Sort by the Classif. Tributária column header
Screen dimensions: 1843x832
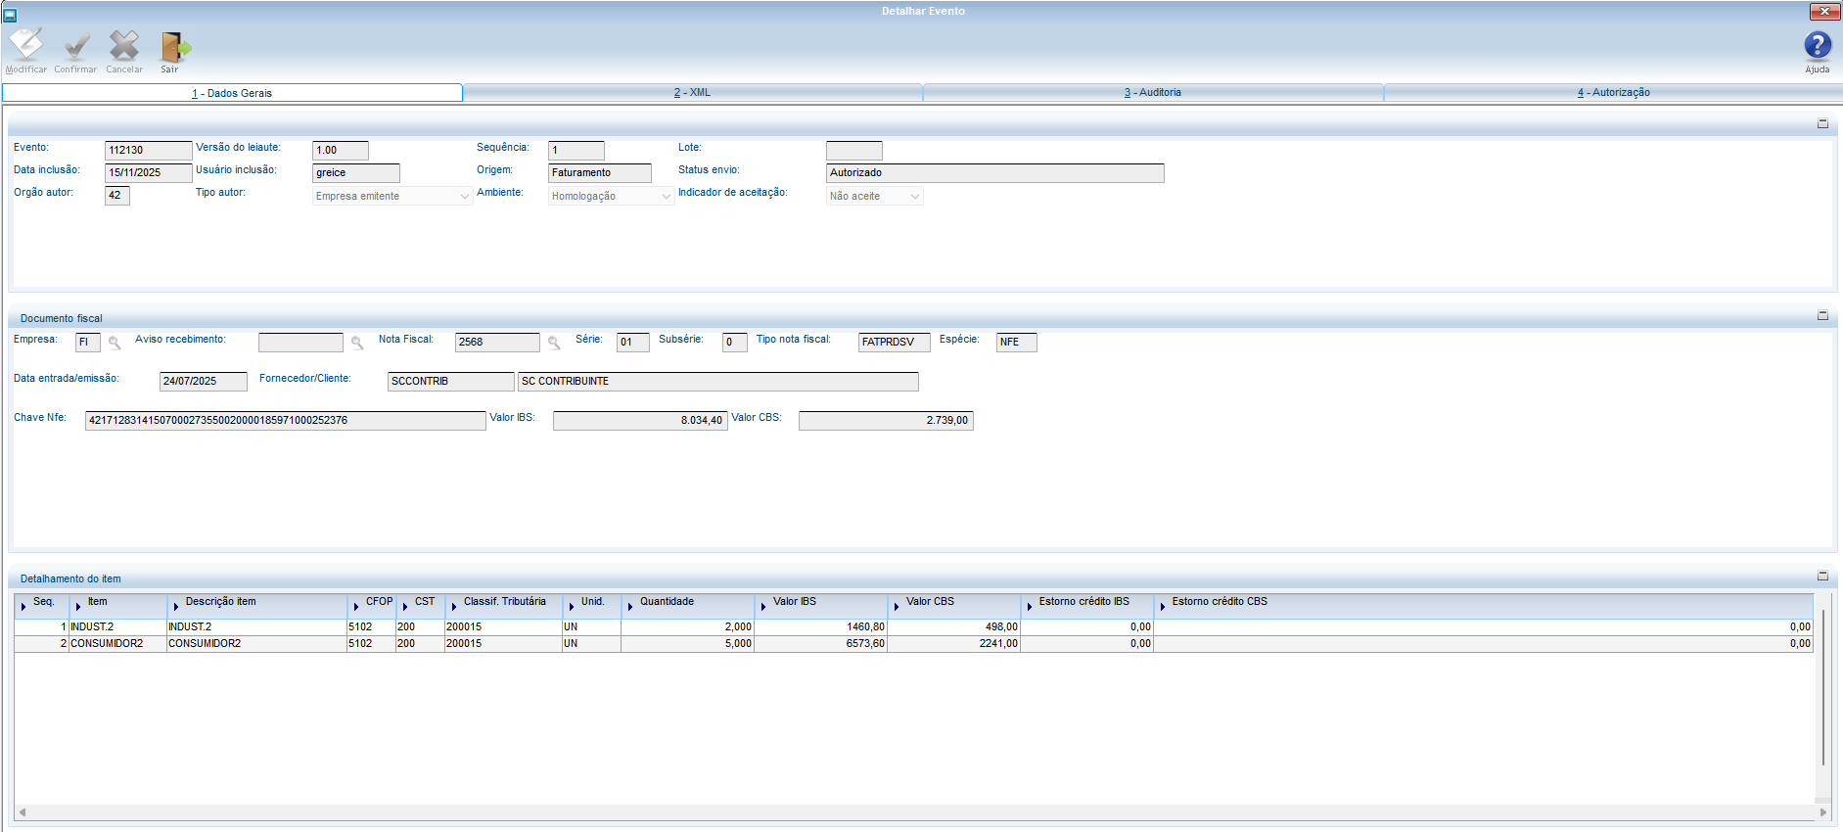pos(503,606)
